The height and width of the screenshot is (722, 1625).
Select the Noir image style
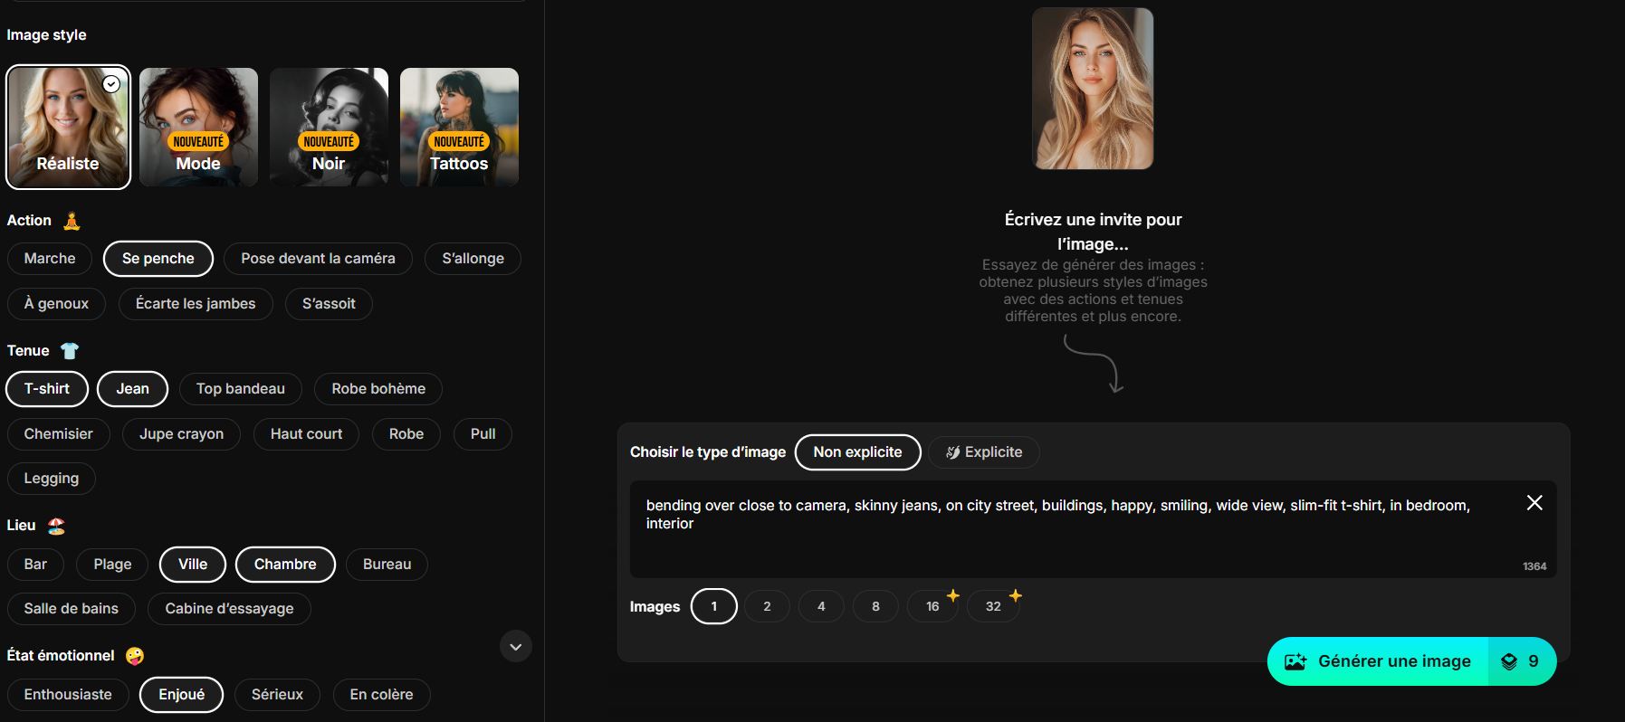coord(329,127)
